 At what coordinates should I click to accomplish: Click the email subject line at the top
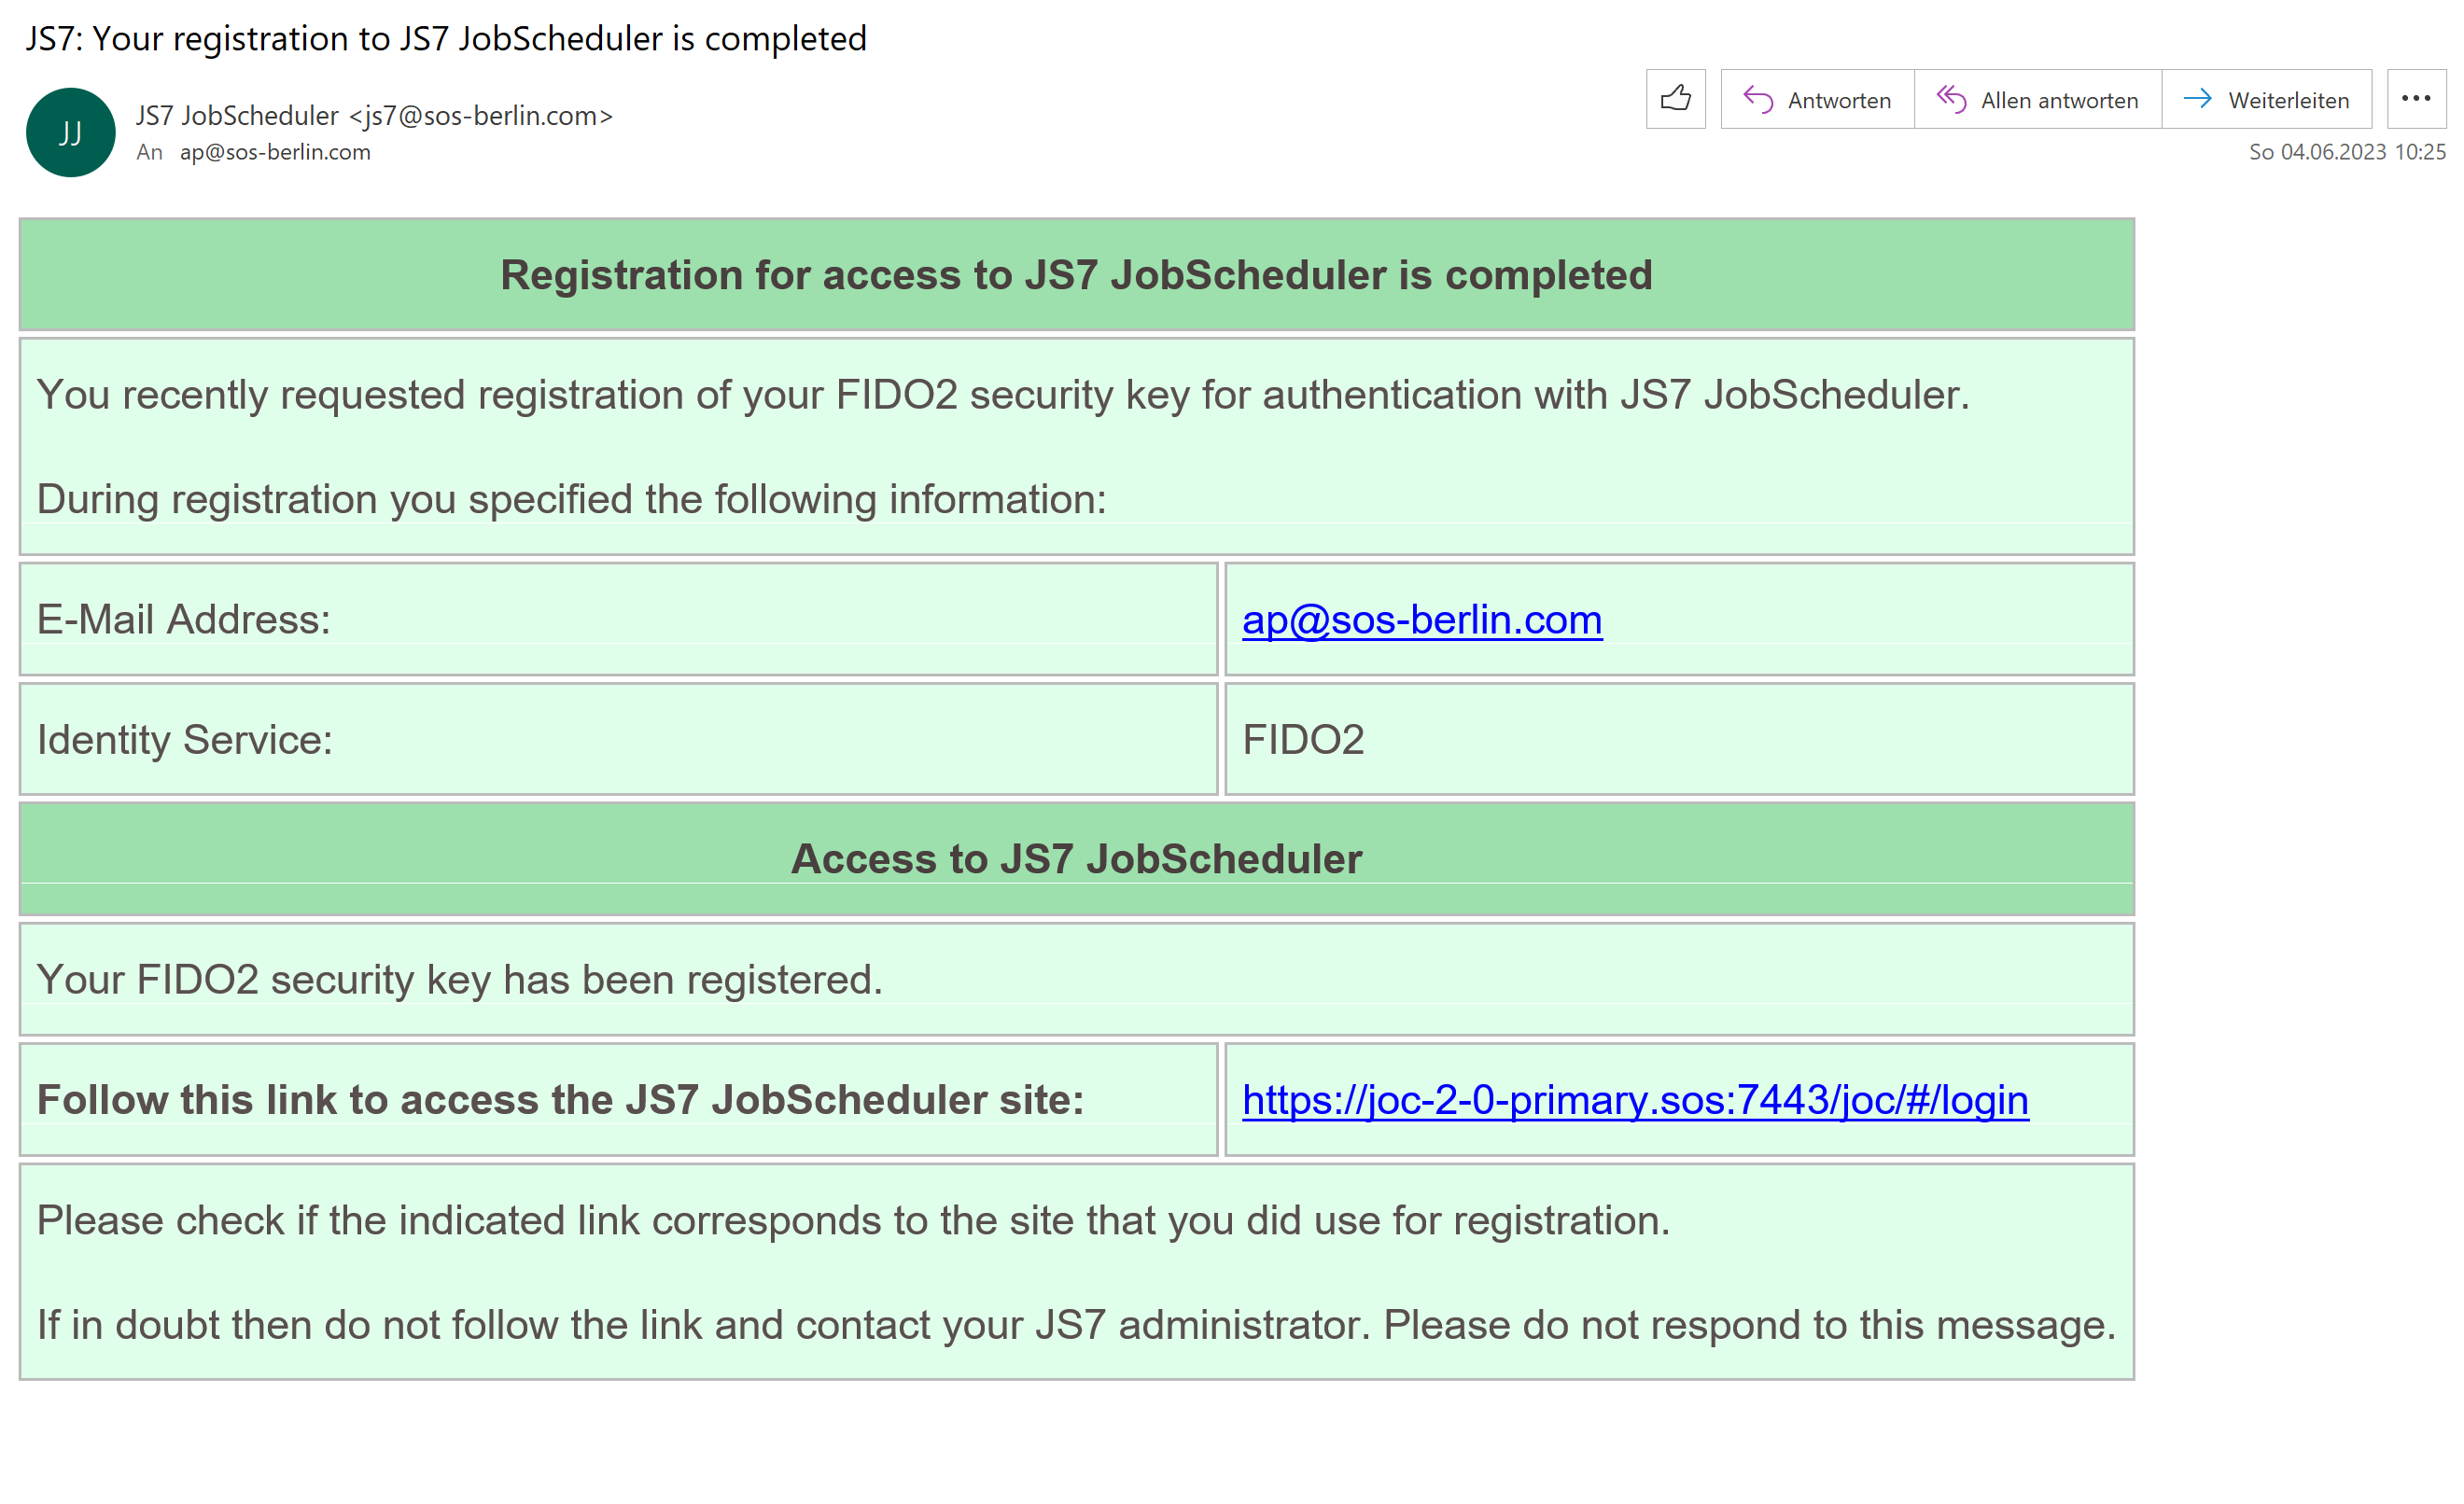[x=446, y=38]
